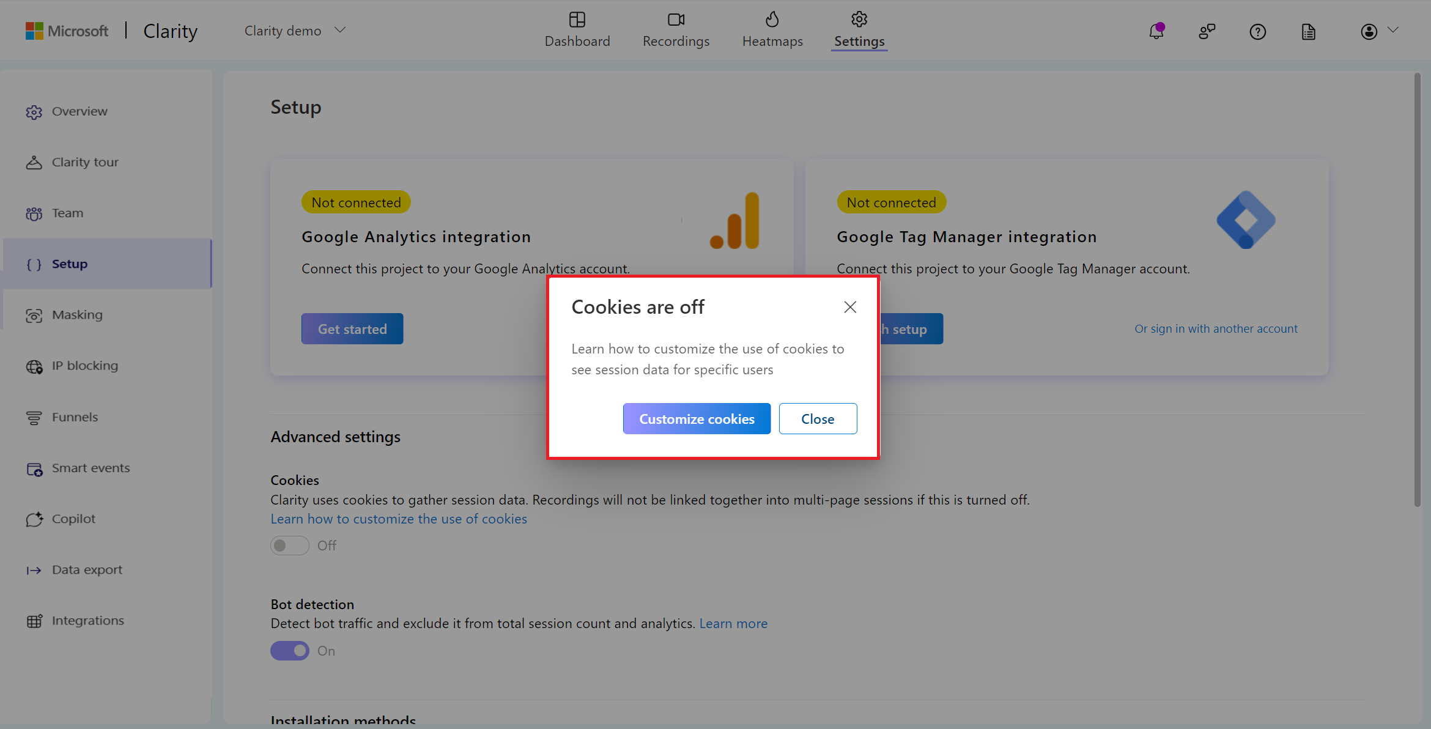
Task: Click Or sign in with another account
Action: (1216, 328)
